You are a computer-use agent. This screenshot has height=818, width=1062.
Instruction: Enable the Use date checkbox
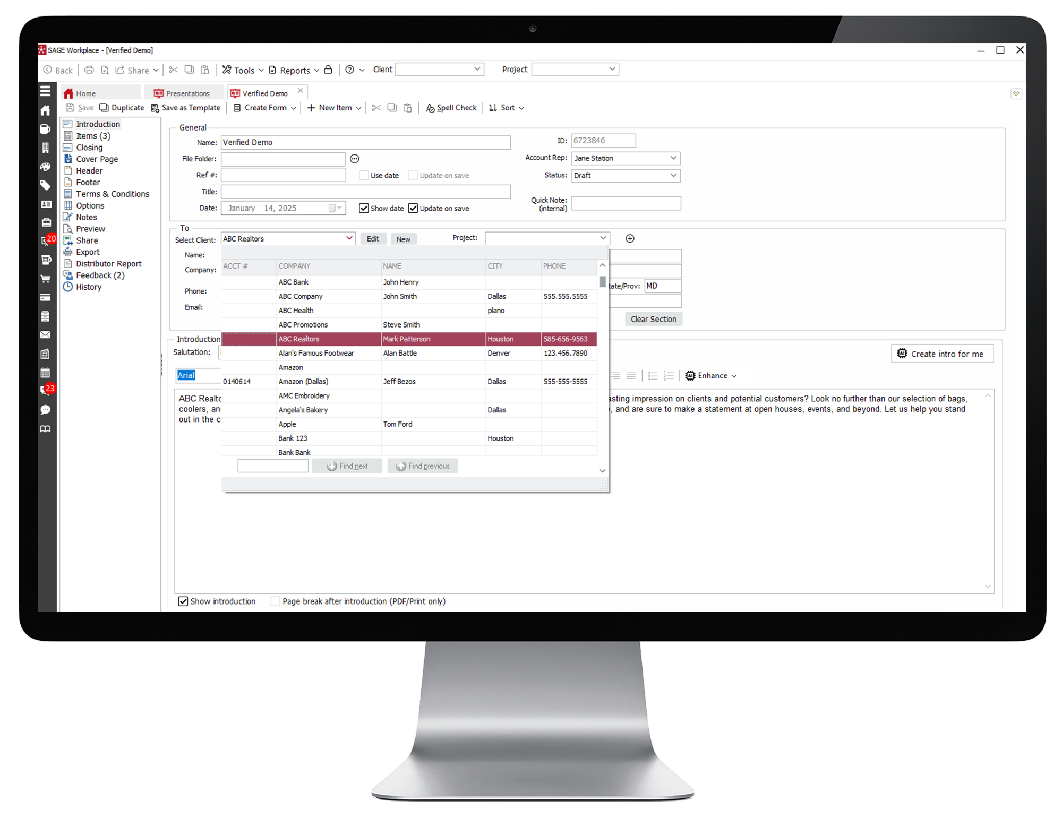364,175
